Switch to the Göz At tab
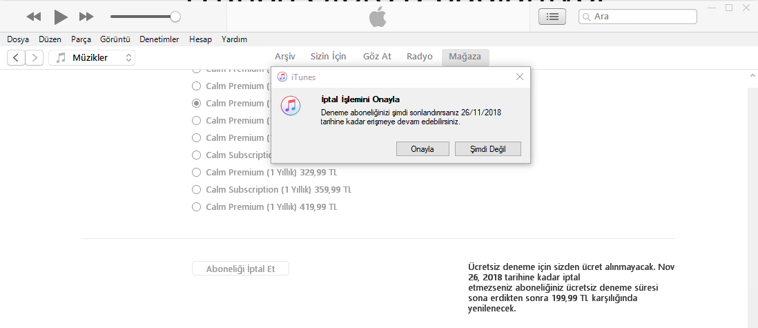The image size is (758, 328). (x=377, y=56)
